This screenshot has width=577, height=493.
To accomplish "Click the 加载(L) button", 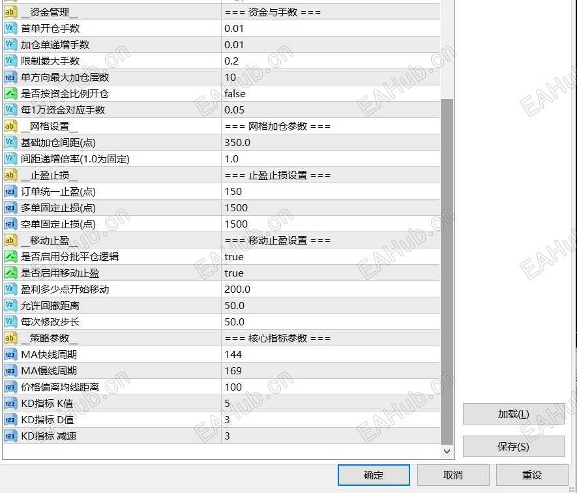I will 513,413.
